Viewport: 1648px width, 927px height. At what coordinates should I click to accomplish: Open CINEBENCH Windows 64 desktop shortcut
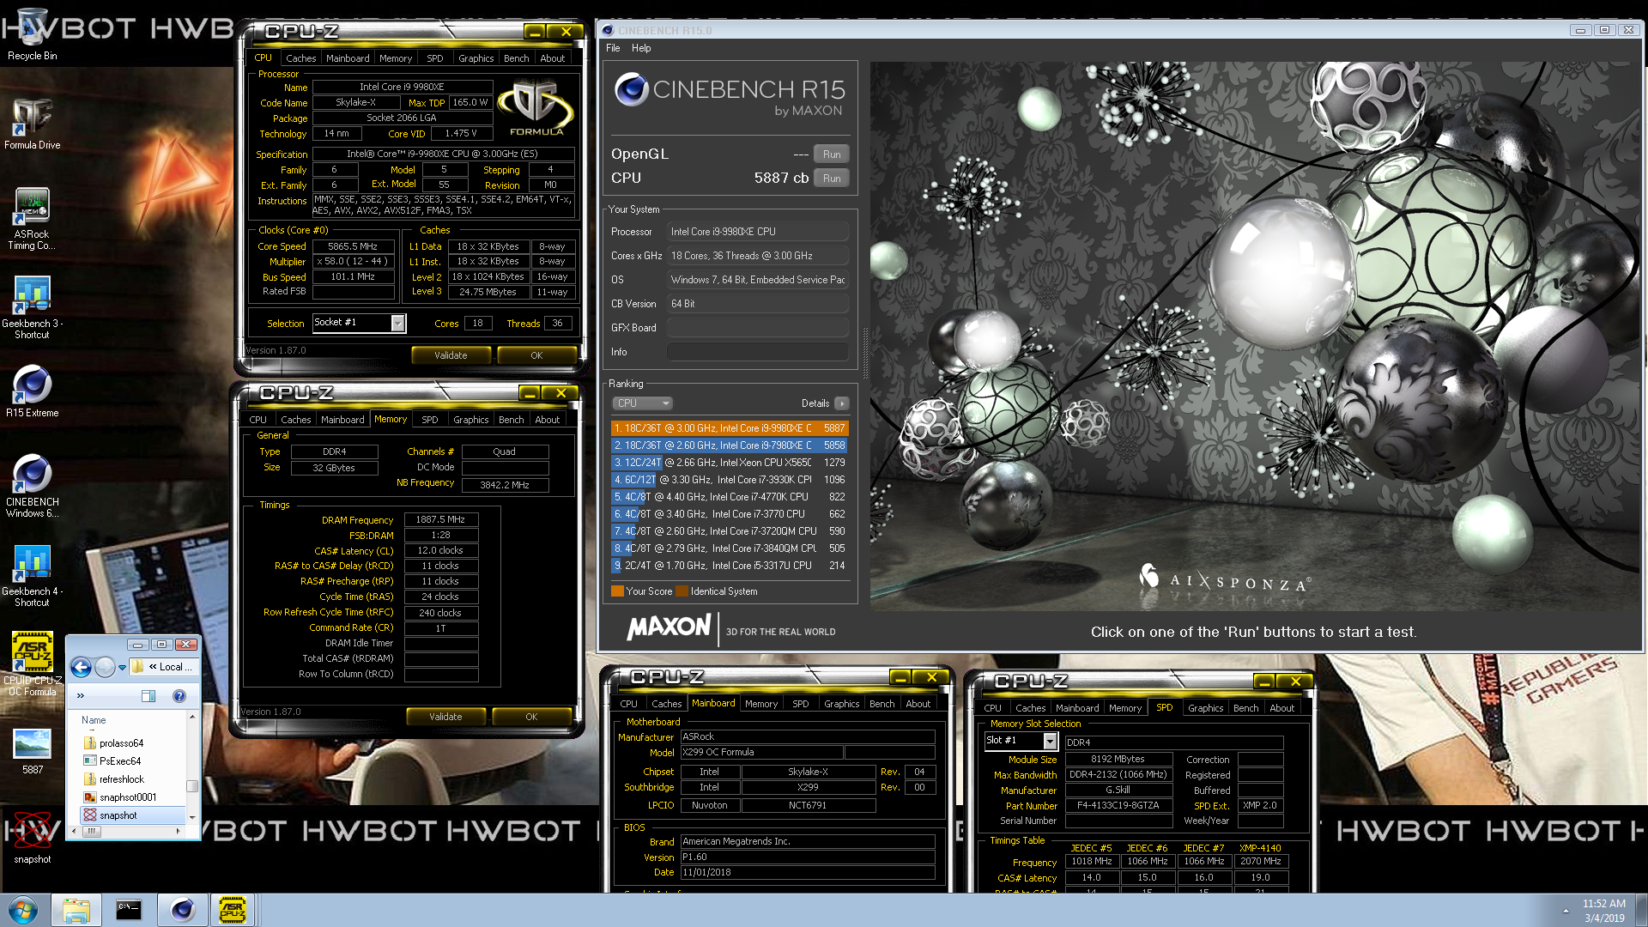click(x=32, y=487)
